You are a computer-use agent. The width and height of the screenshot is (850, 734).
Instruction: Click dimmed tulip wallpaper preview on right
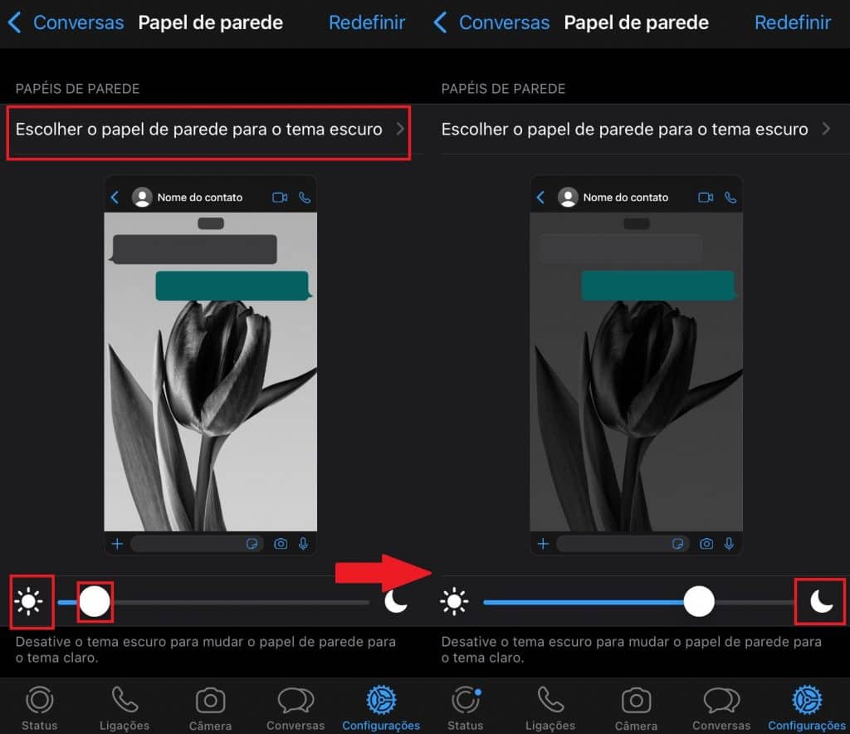[x=636, y=372]
